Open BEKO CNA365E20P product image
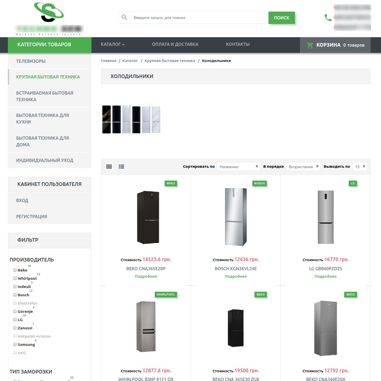381x381 pixels. [148, 217]
